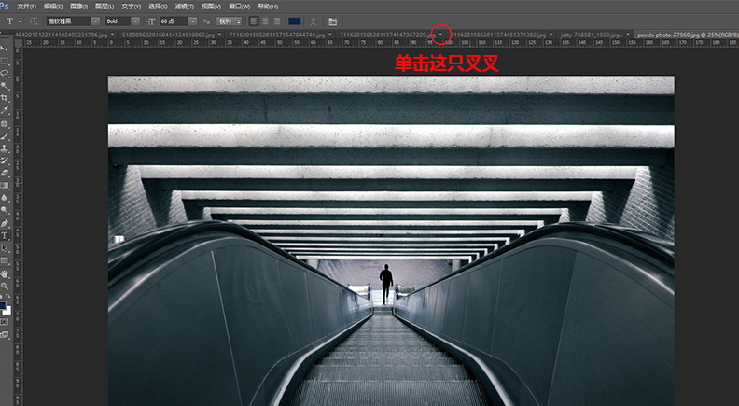Activate the Hand tool
The width and height of the screenshot is (739, 406).
[x=6, y=274]
